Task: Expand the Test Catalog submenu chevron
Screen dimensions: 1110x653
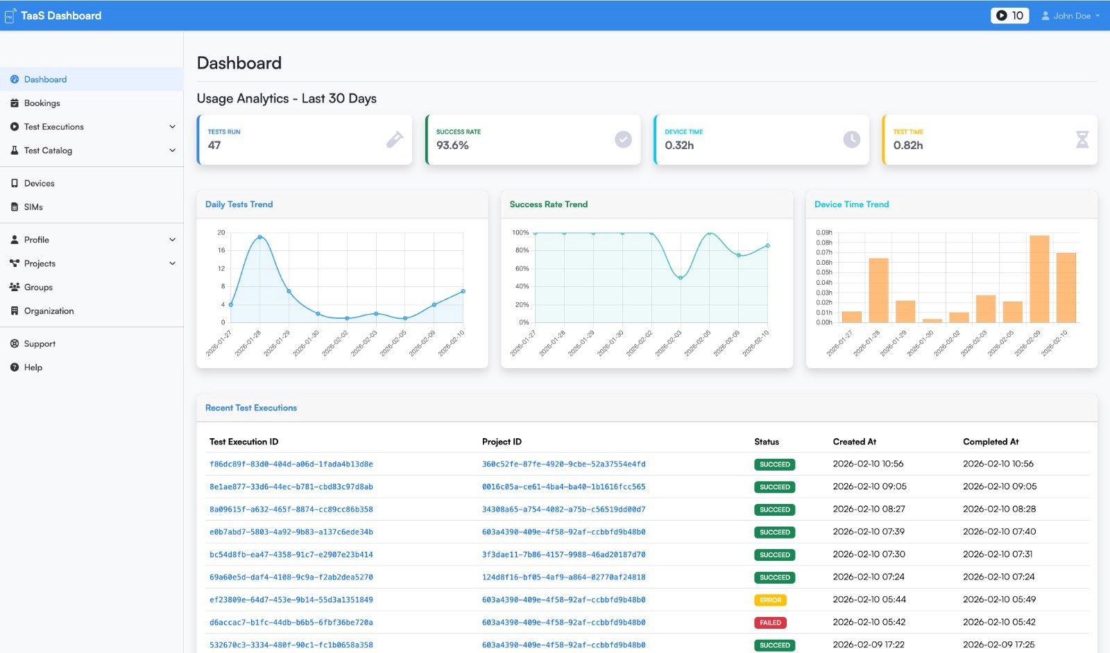Action: point(172,150)
